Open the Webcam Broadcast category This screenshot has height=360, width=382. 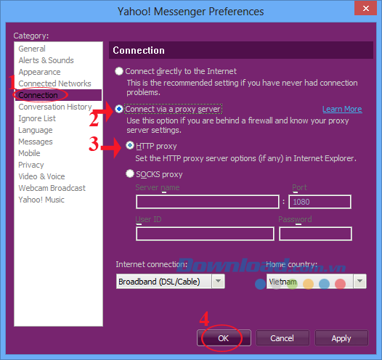[52, 188]
